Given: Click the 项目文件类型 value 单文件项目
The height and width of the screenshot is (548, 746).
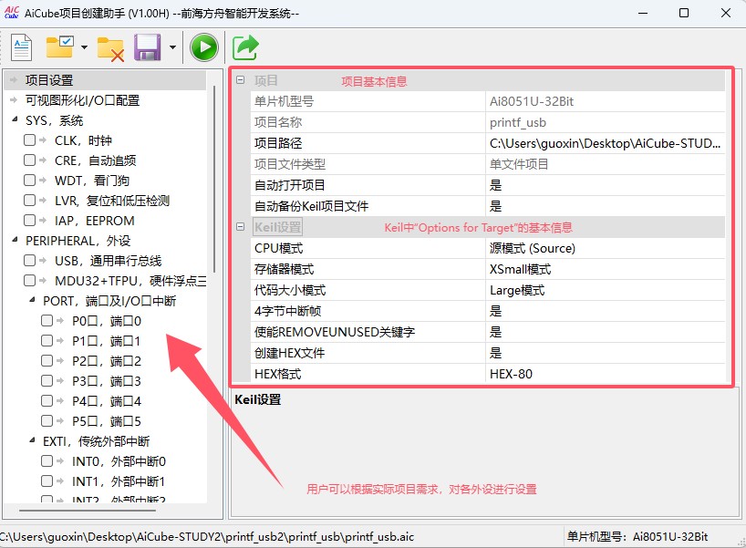Looking at the screenshot, I should pyautogui.click(x=606, y=164).
